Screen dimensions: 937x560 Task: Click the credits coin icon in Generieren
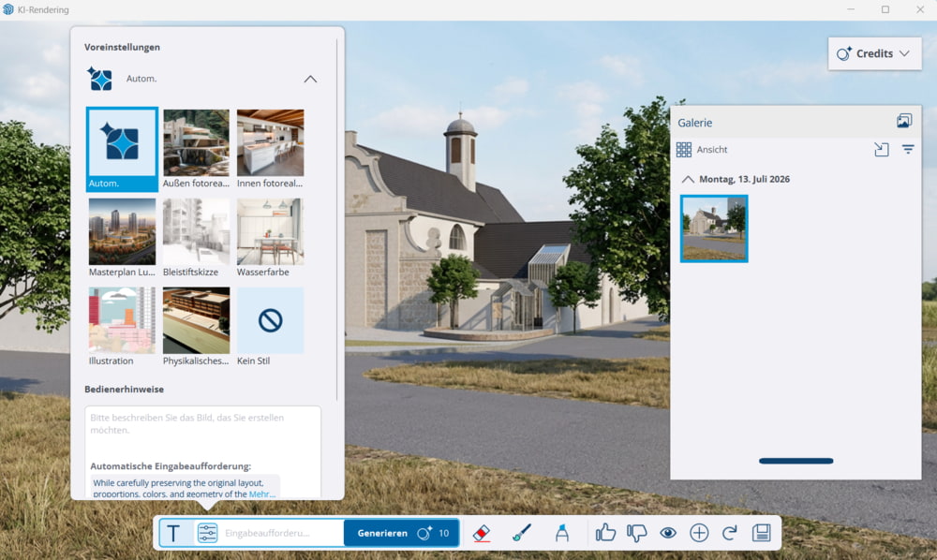(x=424, y=533)
